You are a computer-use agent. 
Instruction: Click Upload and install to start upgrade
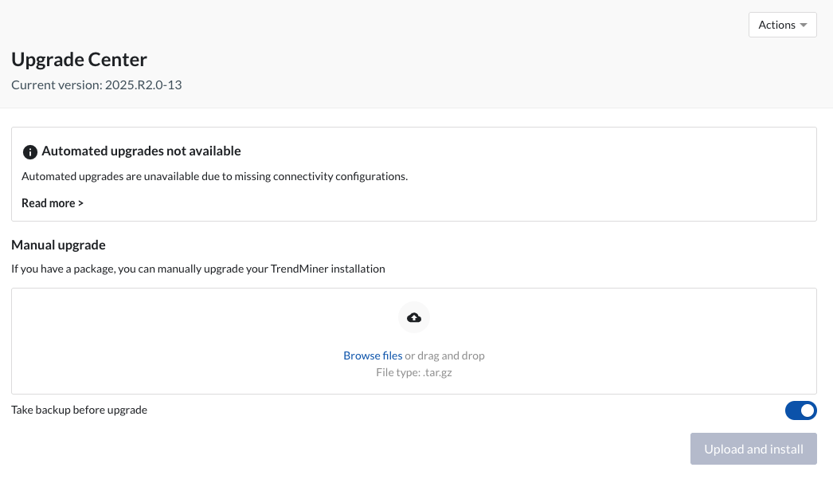pyautogui.click(x=753, y=449)
